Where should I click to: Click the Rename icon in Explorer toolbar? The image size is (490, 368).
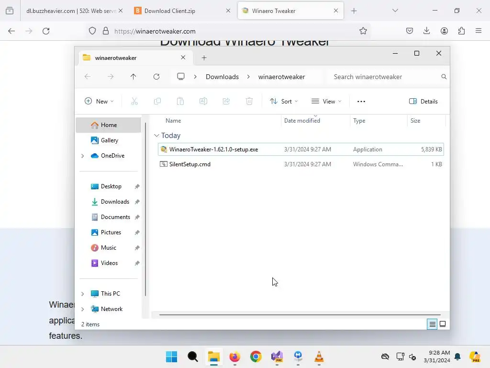click(203, 102)
